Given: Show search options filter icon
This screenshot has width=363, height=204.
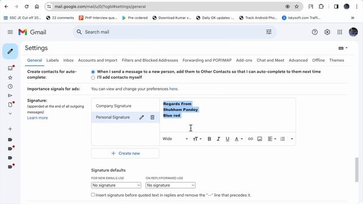Looking at the screenshot, I should pyautogui.click(x=268, y=32).
